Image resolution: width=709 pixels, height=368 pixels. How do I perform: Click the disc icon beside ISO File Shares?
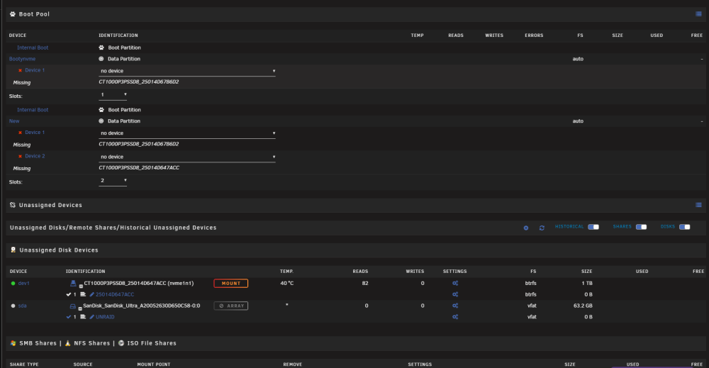pos(121,343)
